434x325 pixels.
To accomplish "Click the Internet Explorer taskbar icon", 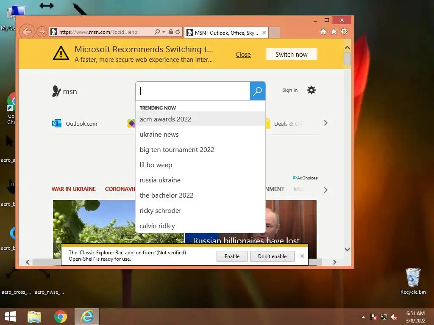I will coord(86,317).
